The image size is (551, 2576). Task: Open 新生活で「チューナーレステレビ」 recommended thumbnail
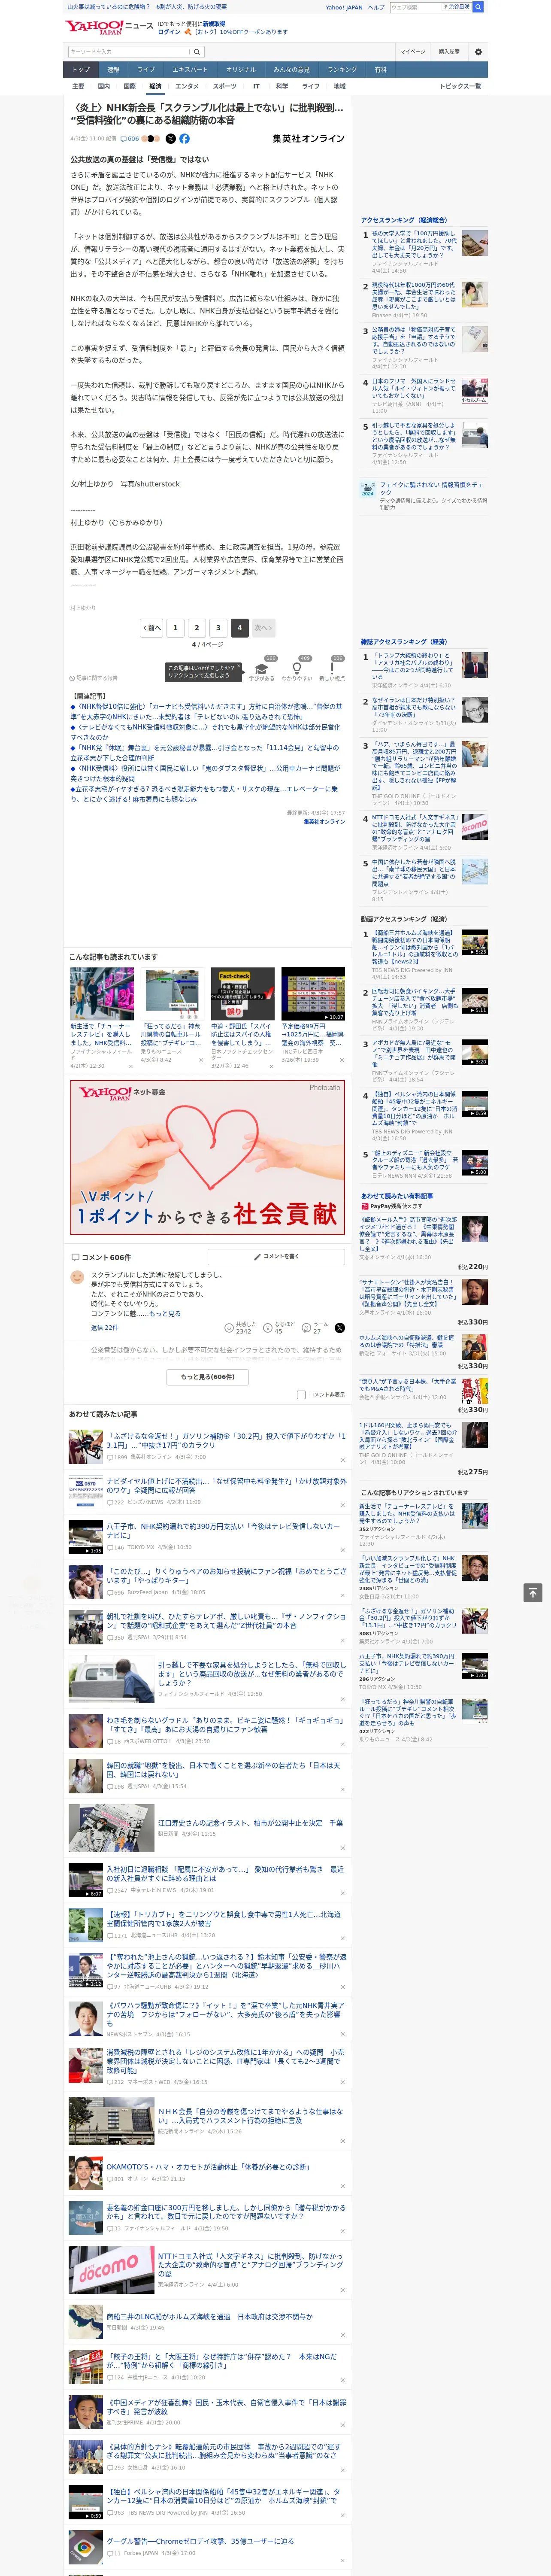tap(102, 993)
